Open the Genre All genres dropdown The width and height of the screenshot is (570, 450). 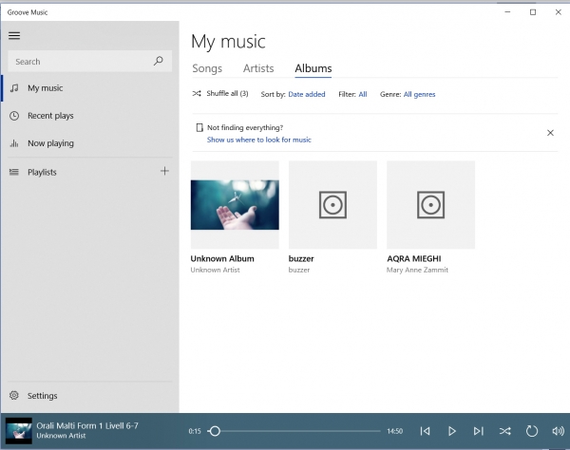pyautogui.click(x=419, y=94)
